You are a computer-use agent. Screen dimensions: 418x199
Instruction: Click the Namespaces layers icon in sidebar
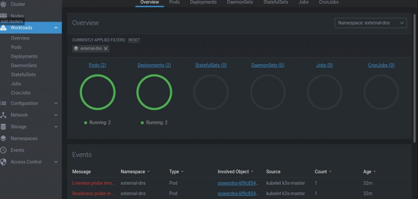pos(3,139)
